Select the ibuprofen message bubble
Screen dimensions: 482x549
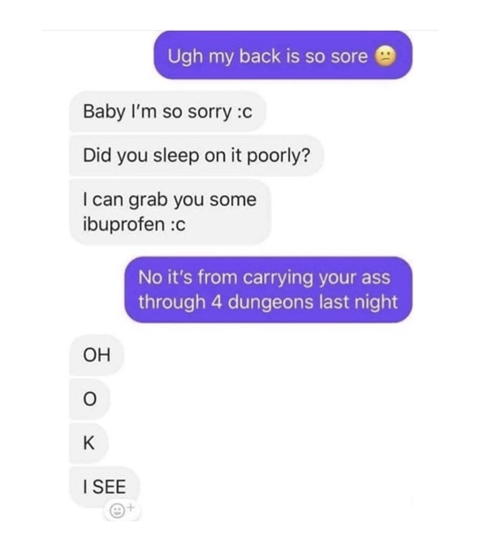coord(170,211)
